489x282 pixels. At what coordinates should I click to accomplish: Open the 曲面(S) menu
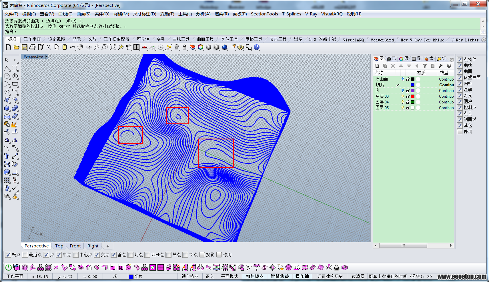pyautogui.click(x=83, y=14)
